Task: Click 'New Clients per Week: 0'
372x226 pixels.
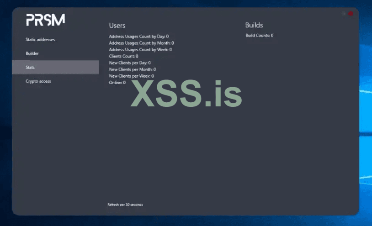Action: tap(132, 76)
